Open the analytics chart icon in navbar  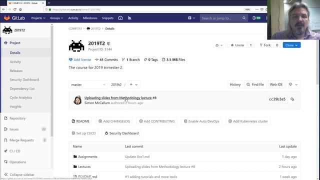point(129,18)
